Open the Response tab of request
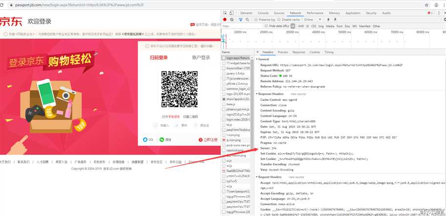The width and height of the screenshot is (446, 216). pyautogui.click(x=298, y=52)
